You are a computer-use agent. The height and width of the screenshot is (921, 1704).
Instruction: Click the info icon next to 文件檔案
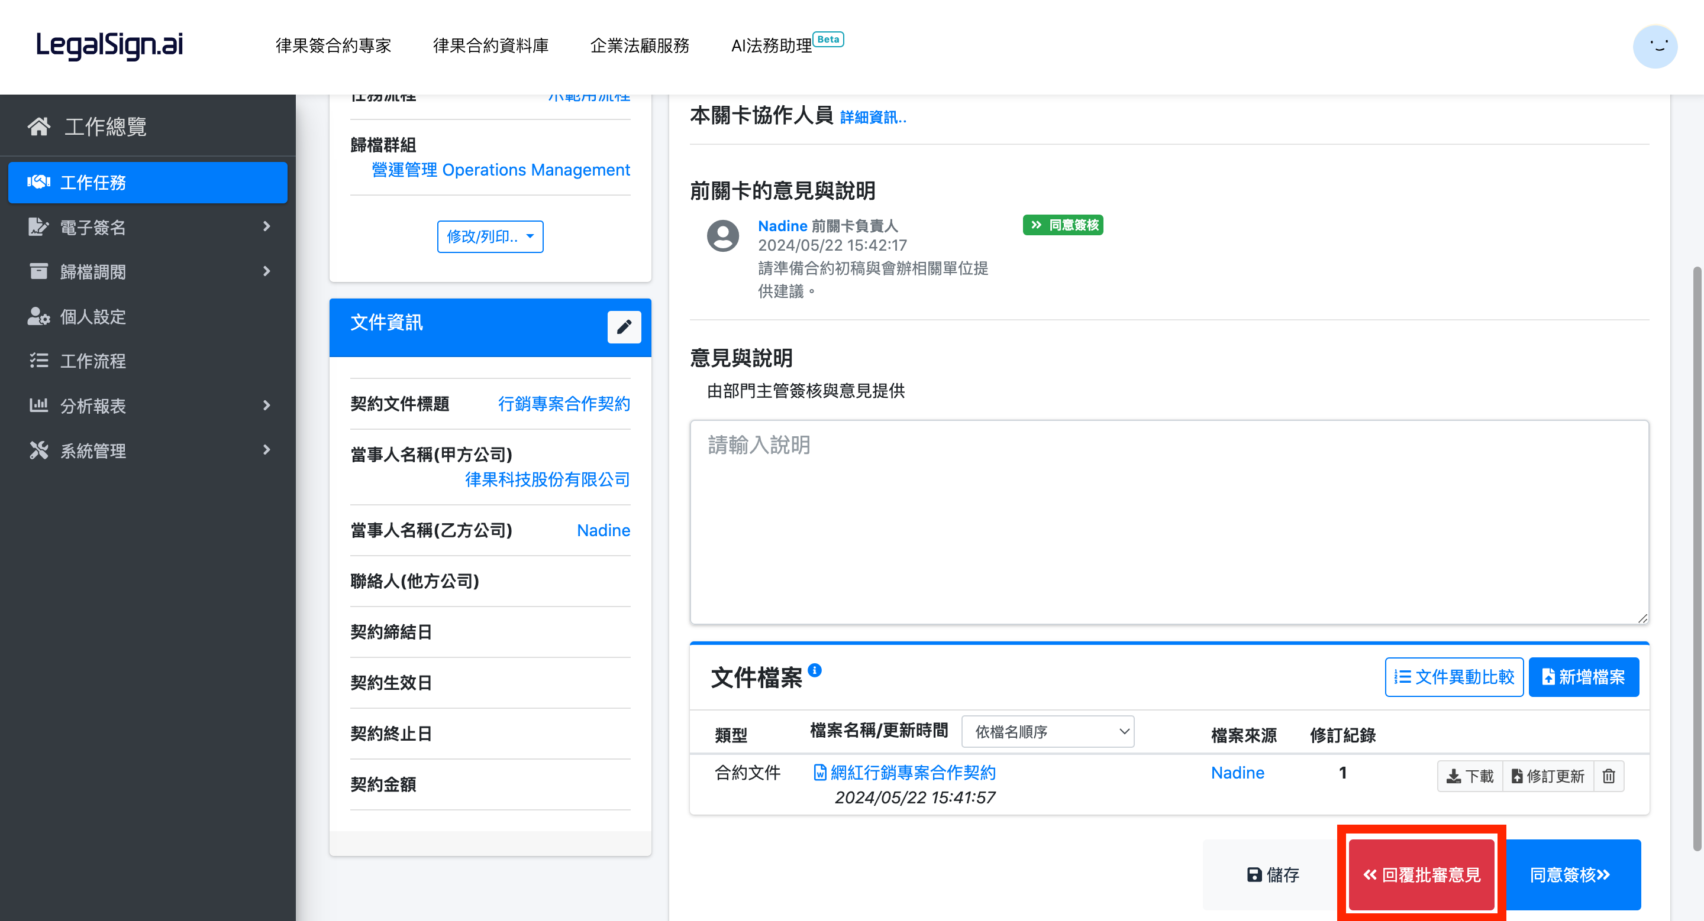coord(815,670)
